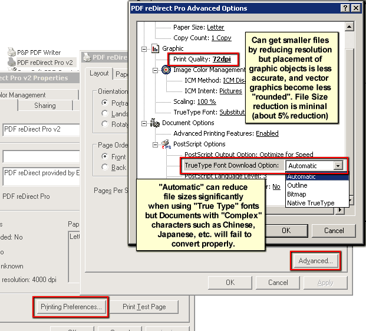Click the Graphic chart icon in the tree
The width and height of the screenshot is (366, 331).
pyautogui.click(x=155, y=48)
